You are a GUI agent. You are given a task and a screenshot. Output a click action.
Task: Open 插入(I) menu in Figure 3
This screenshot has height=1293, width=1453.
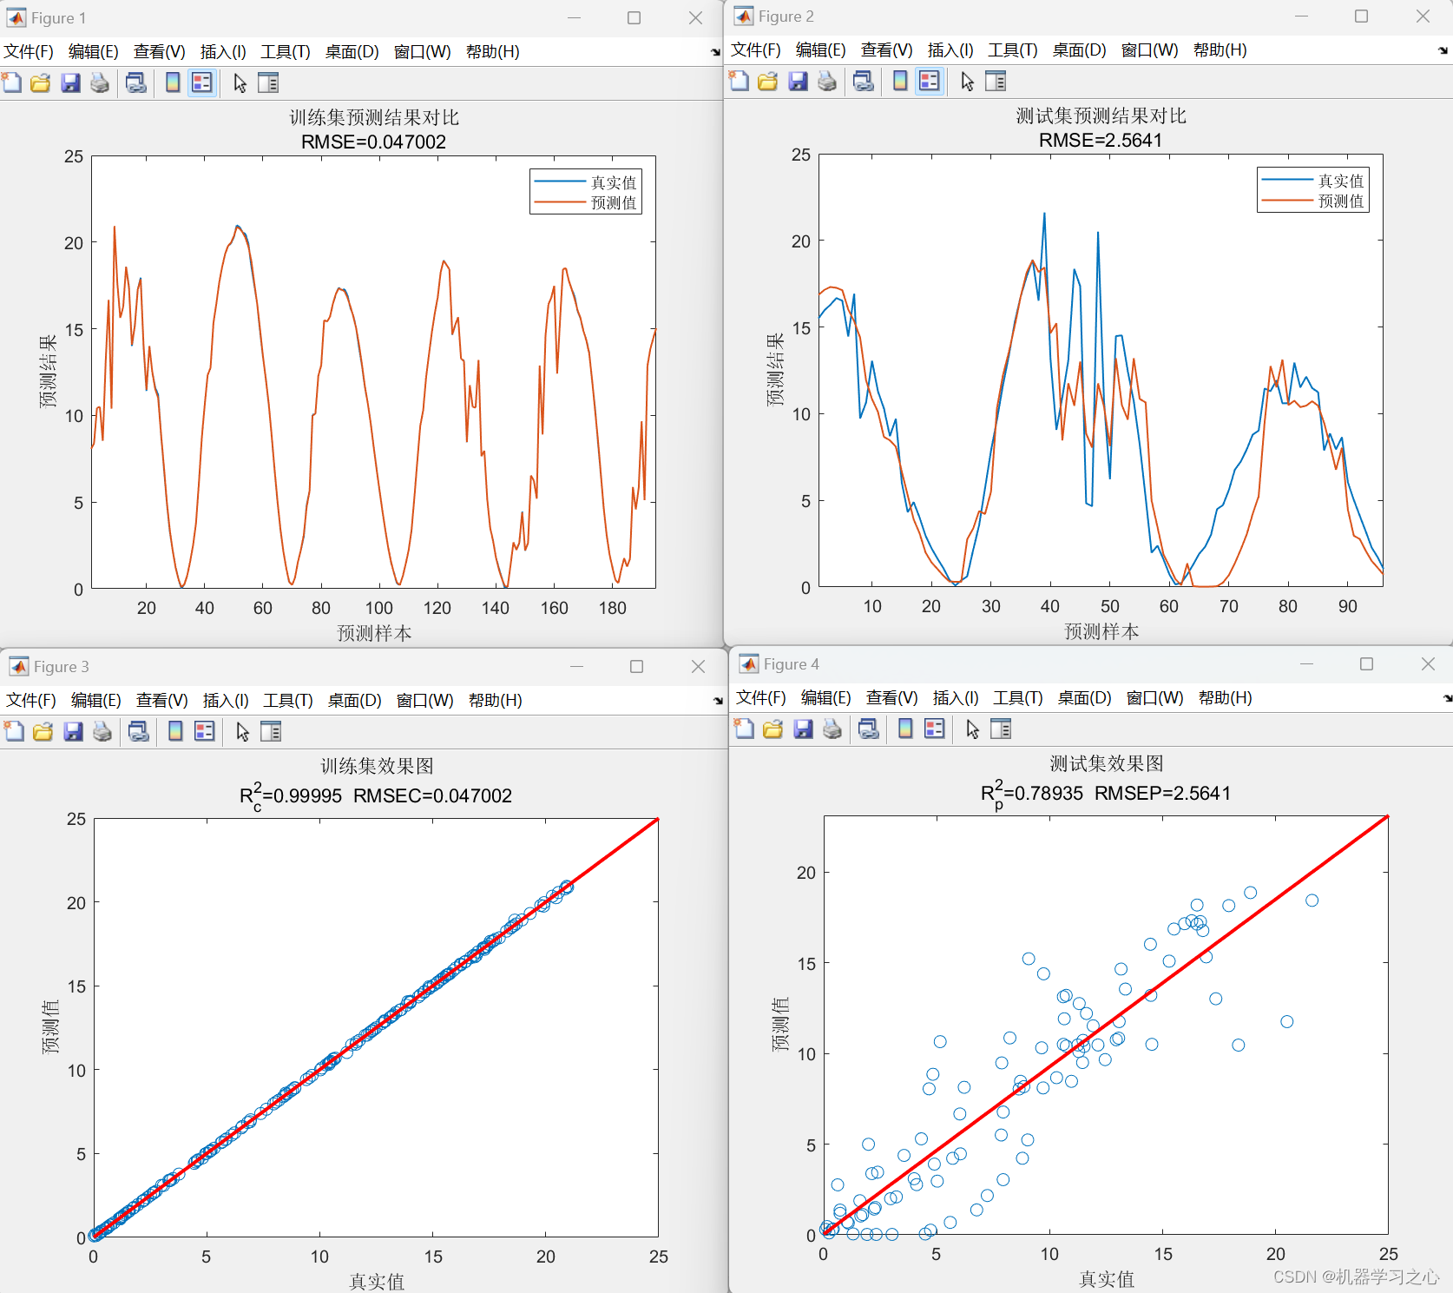point(226,700)
